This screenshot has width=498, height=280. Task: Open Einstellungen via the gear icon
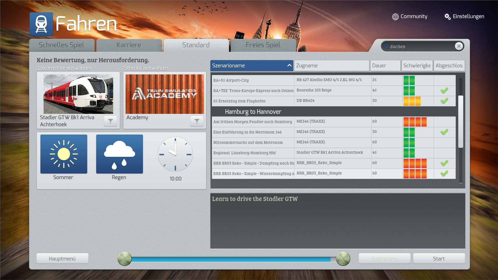(x=447, y=17)
